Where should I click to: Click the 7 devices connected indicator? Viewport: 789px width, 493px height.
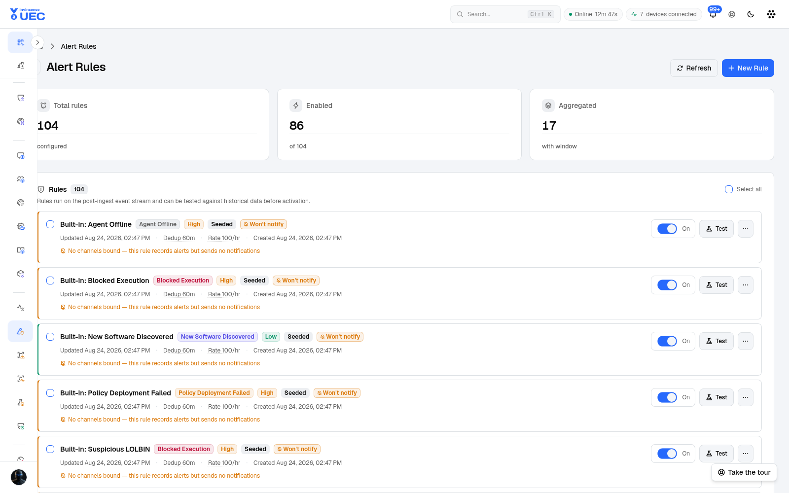tap(664, 14)
